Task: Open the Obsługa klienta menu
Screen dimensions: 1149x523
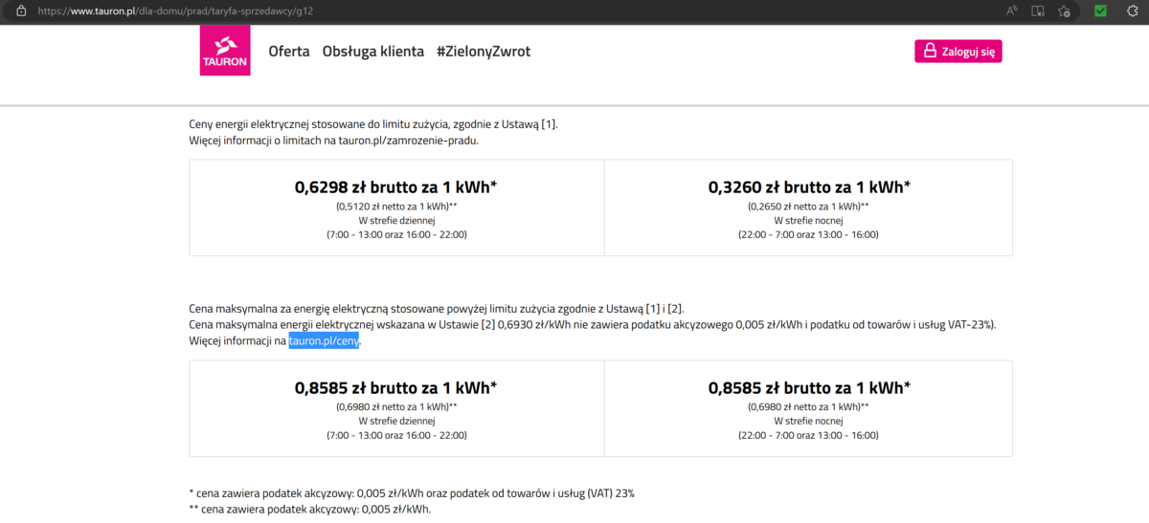Action: click(373, 52)
